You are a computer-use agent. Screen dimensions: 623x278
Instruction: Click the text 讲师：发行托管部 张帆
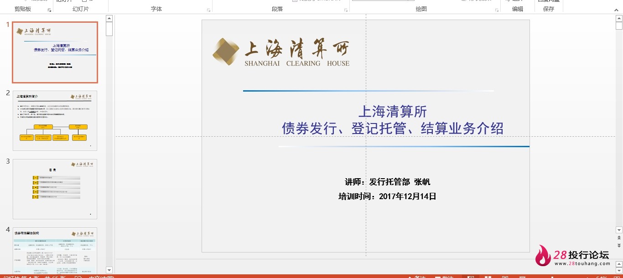pos(388,182)
